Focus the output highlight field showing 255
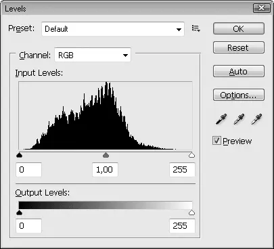This screenshot has height=249, width=274. tap(182, 226)
